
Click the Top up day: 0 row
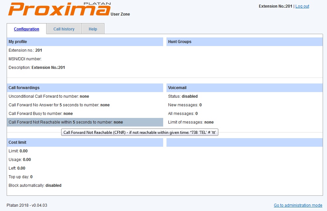point(85,177)
